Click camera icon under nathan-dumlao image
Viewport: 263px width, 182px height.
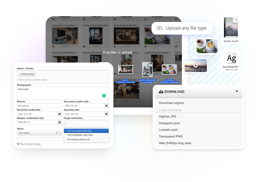tap(115, 47)
